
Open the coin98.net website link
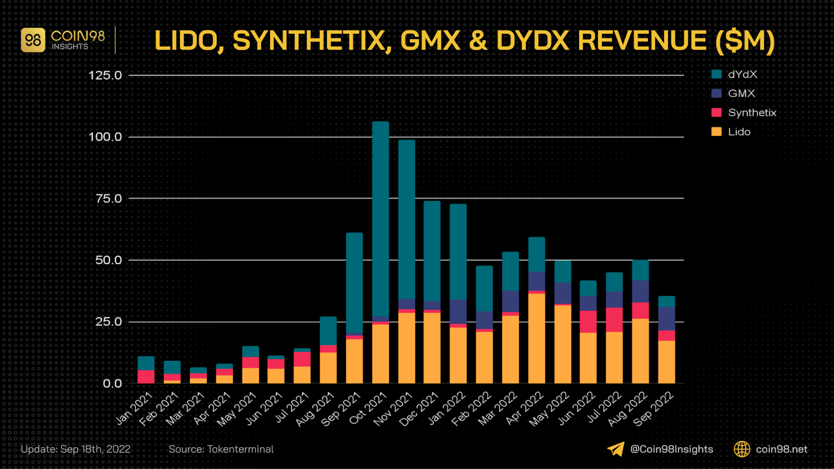pos(781,449)
